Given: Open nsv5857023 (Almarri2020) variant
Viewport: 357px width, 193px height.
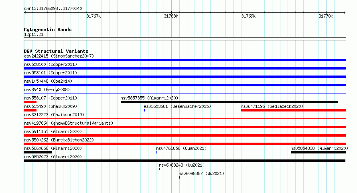Looking at the screenshot, I should pos(53,157).
